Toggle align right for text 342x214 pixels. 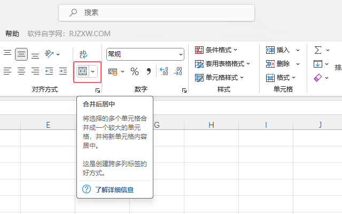click(35, 71)
